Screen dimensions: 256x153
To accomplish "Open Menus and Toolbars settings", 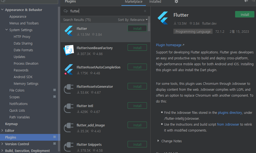I will click(x=24, y=23).
